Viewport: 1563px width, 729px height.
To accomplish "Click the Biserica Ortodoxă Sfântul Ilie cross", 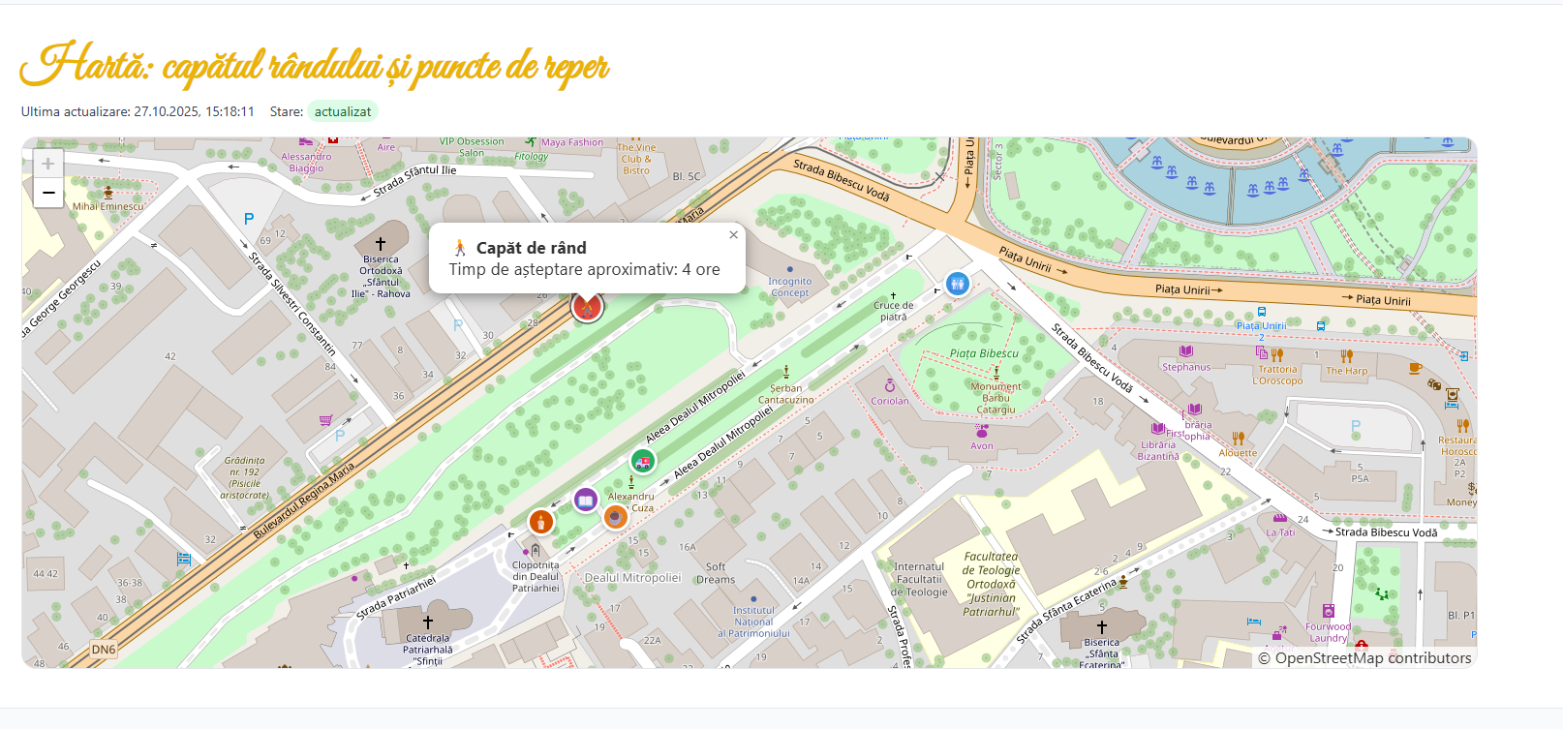I will tap(381, 244).
